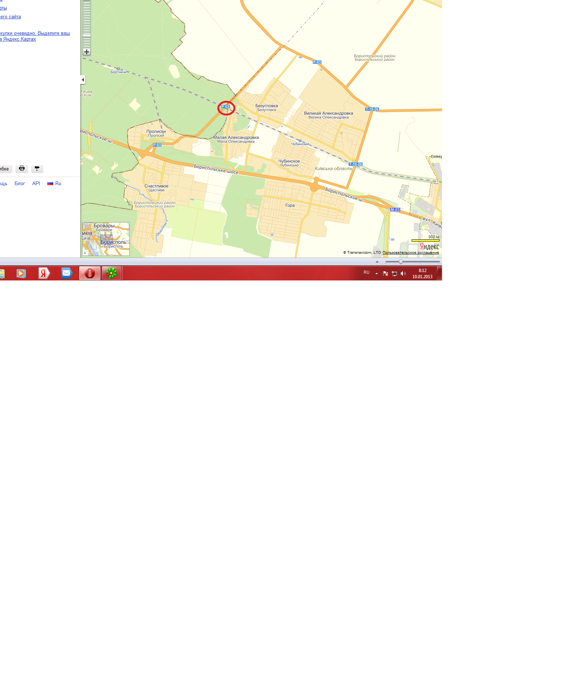Open the Блог link

[x=20, y=184]
